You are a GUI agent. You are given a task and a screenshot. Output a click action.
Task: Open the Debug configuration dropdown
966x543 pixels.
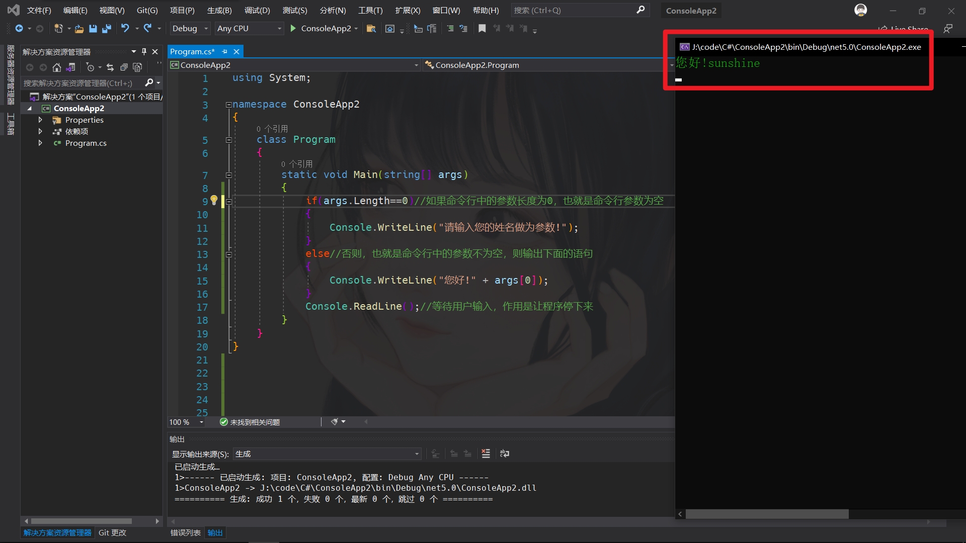pyautogui.click(x=190, y=29)
